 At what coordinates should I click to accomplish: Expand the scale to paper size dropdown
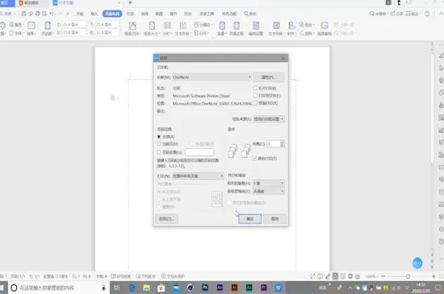click(269, 191)
